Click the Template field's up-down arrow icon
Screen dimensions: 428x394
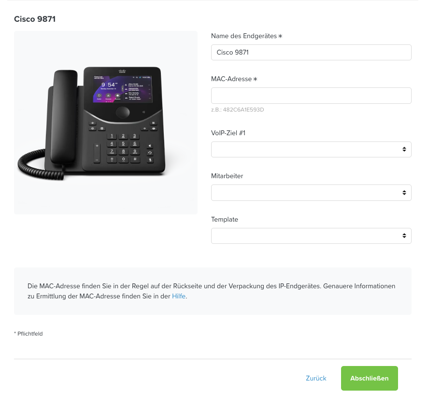(x=404, y=236)
